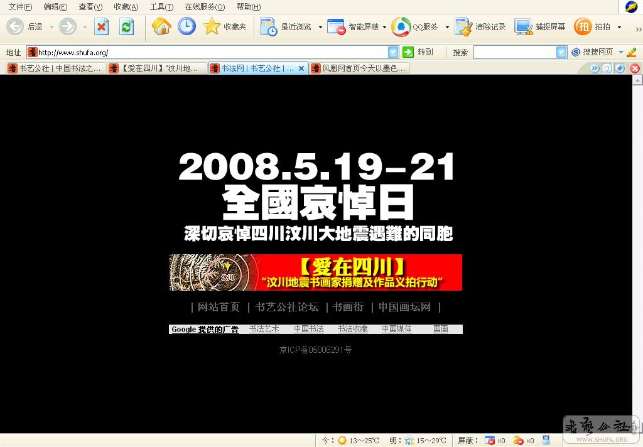Click the Back arrow button
This screenshot has width=643, height=447.
click(16, 26)
